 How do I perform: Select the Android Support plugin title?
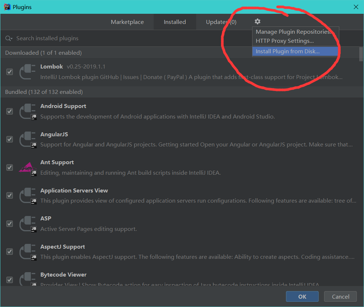63,106
